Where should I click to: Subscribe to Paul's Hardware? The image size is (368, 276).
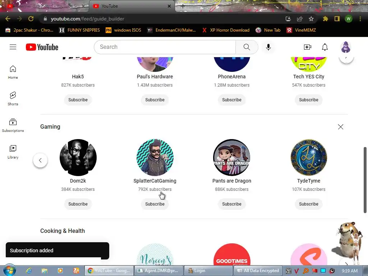[x=155, y=100]
